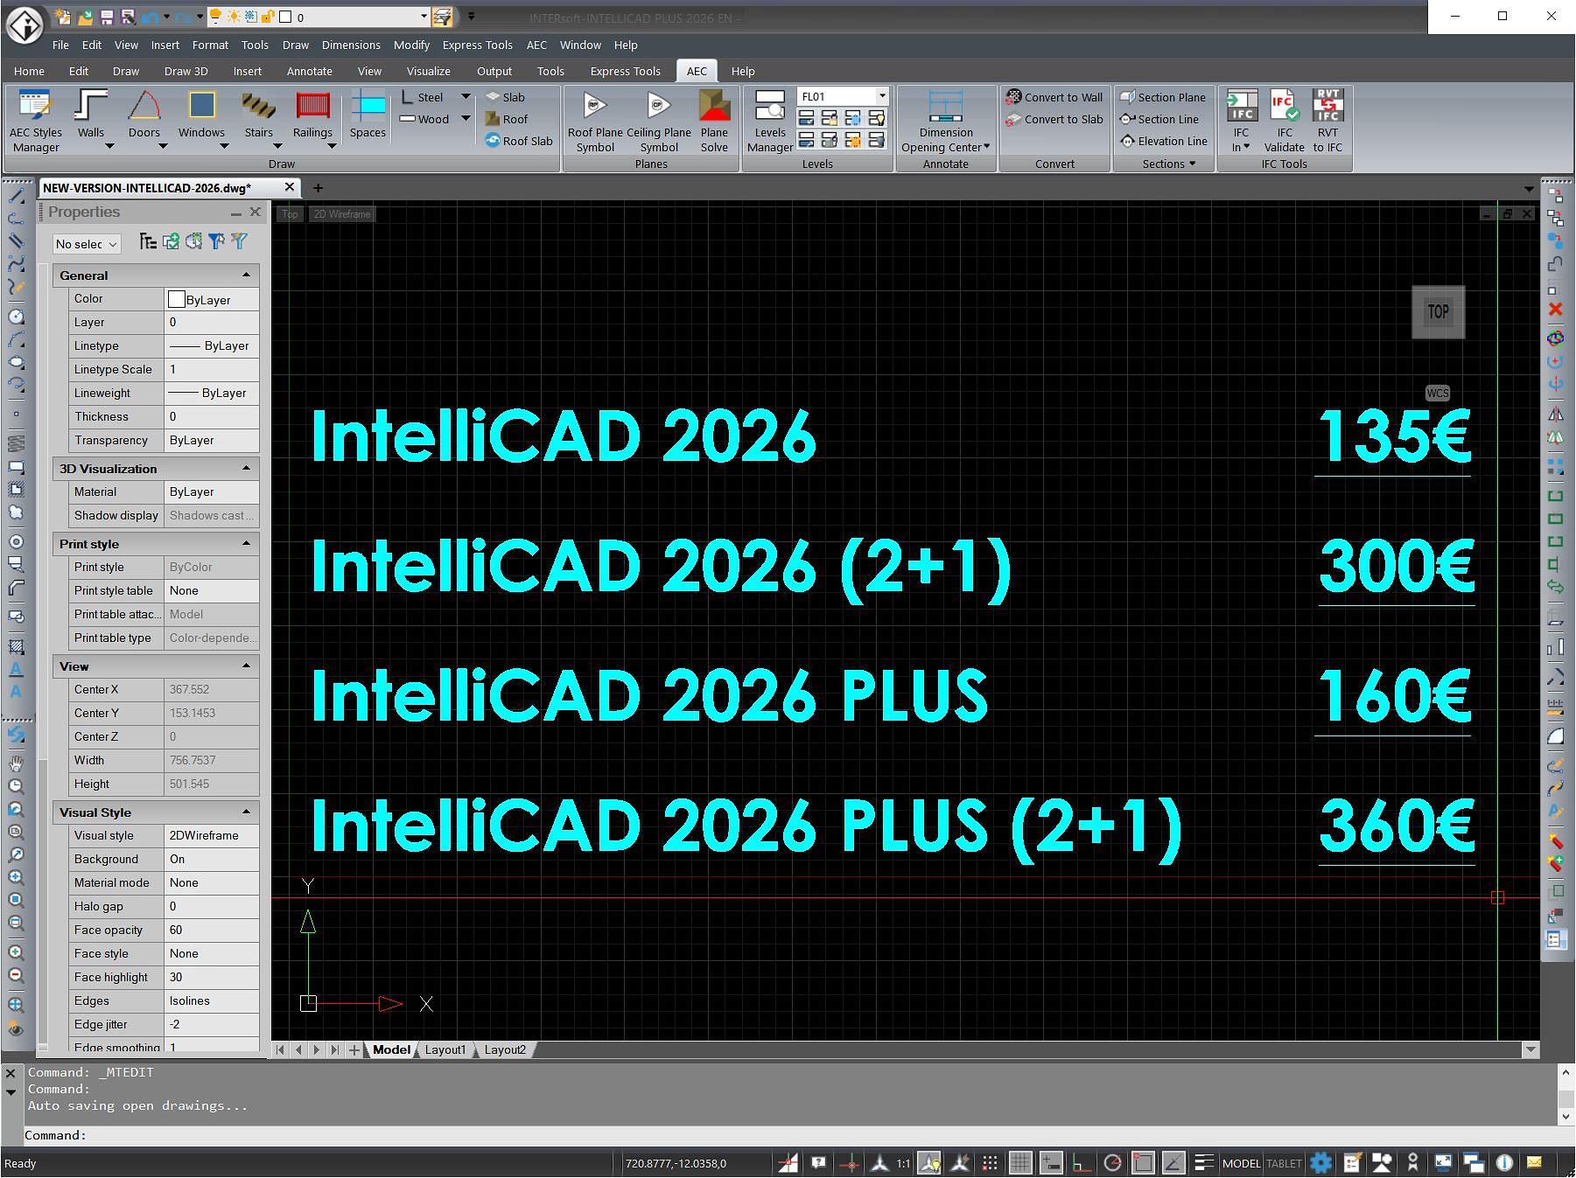Click the Save icon in quick access toolbar
The height and width of the screenshot is (1178, 1576).
pos(107,17)
